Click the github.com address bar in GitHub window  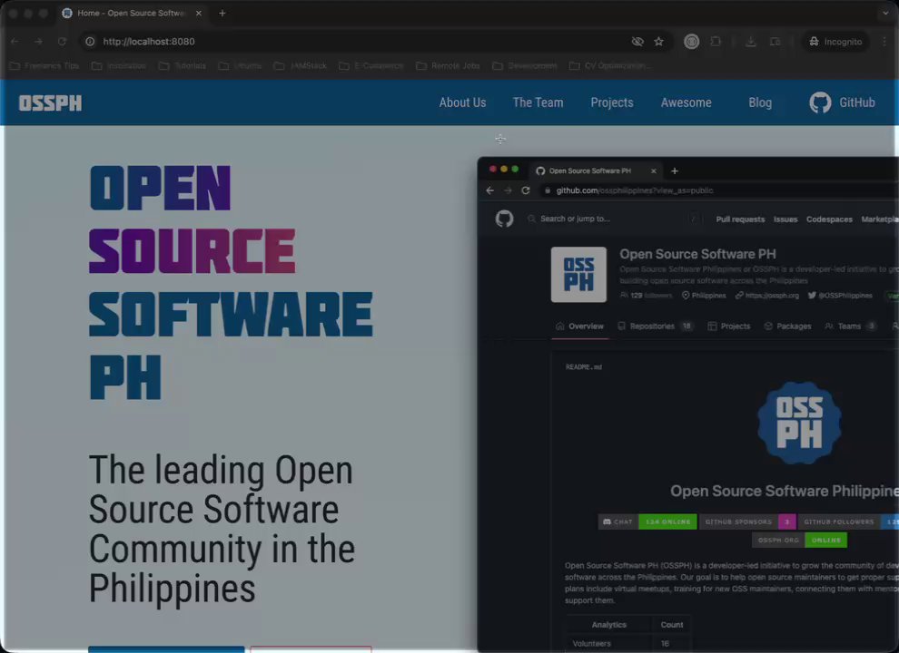pyautogui.click(x=719, y=190)
